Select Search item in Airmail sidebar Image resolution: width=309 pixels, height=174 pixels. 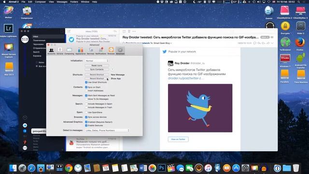(x=36, y=52)
